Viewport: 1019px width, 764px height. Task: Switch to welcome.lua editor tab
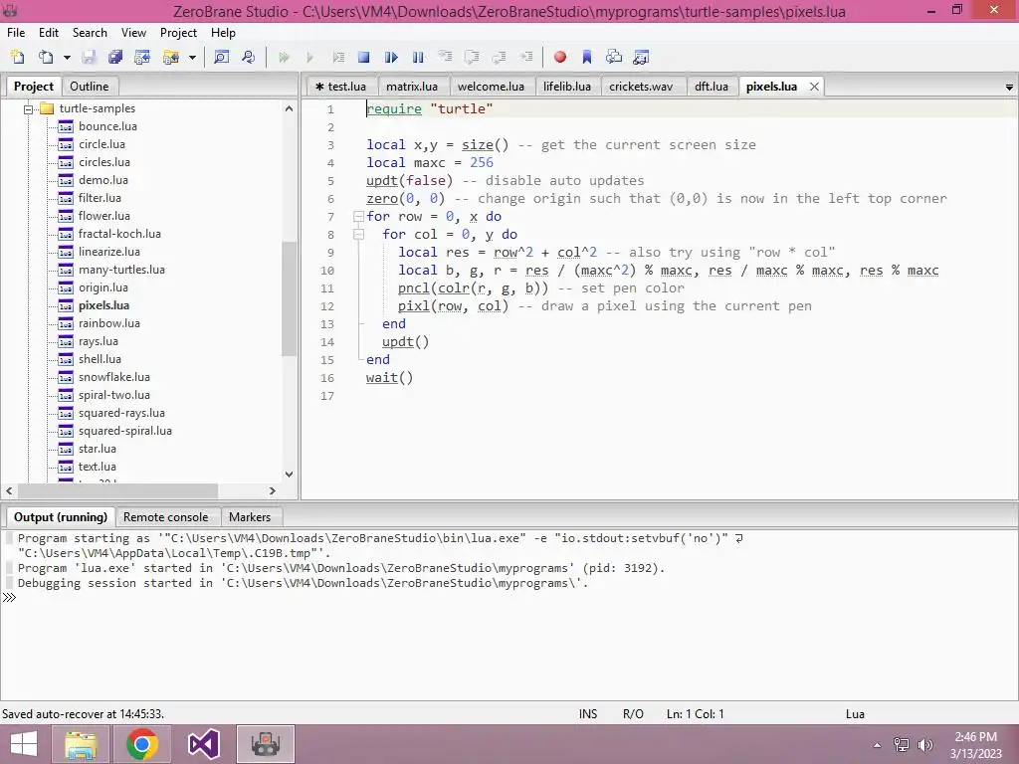click(491, 87)
